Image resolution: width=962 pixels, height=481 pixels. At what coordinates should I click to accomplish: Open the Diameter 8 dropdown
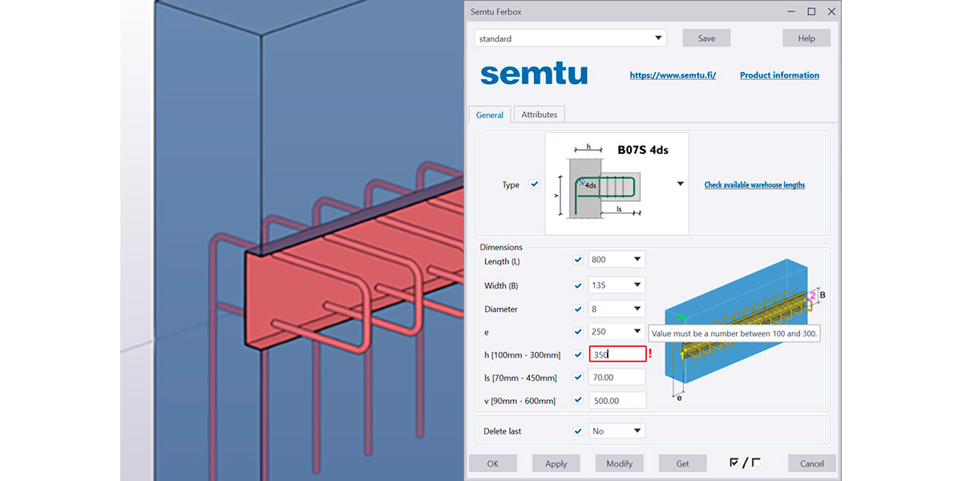click(617, 309)
